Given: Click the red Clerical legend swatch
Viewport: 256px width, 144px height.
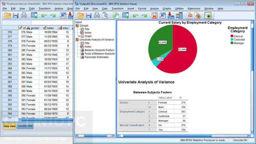Looking at the screenshot, I should 232,36.
